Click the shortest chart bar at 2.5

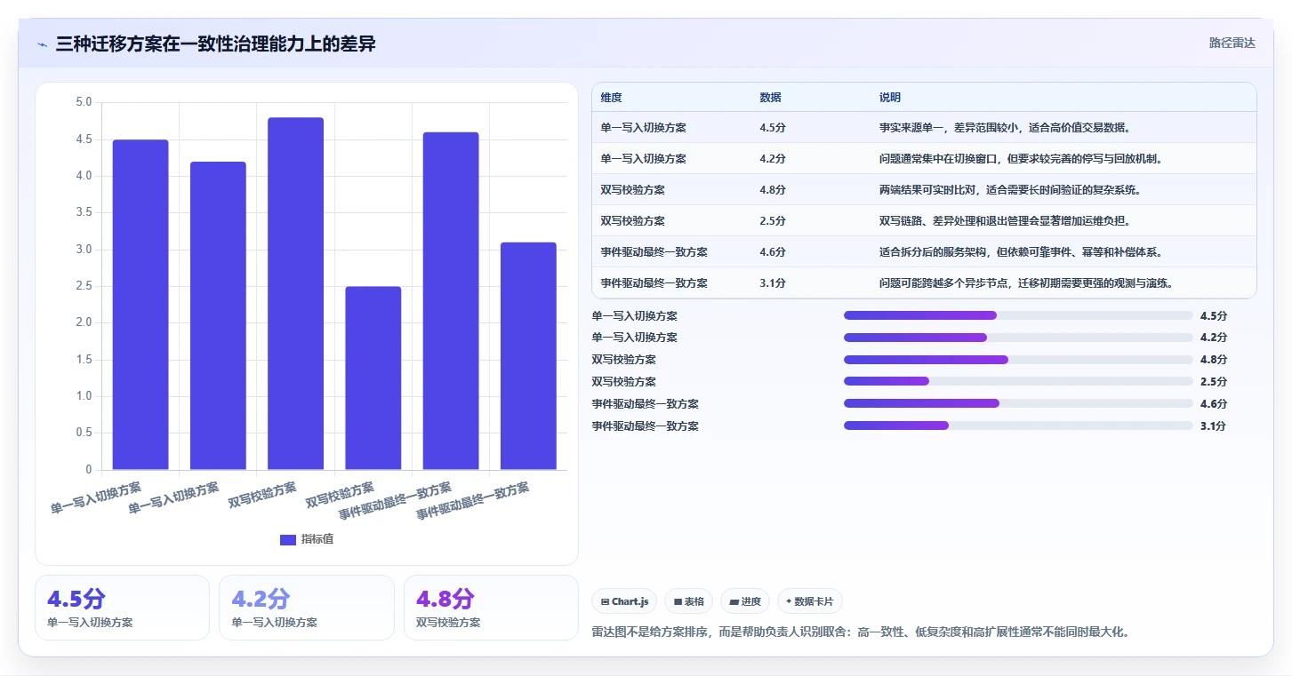(x=373, y=378)
